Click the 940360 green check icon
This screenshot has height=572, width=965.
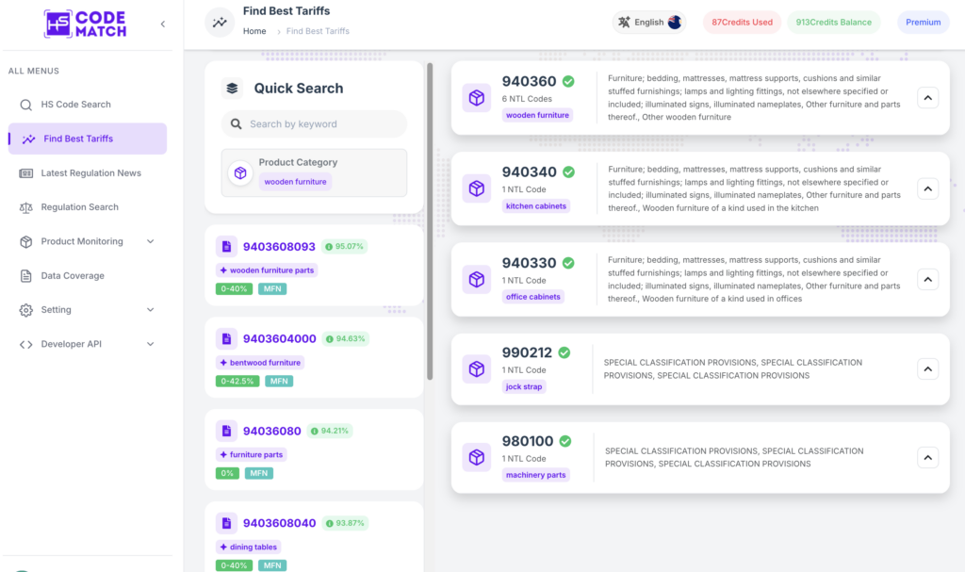[x=568, y=81]
